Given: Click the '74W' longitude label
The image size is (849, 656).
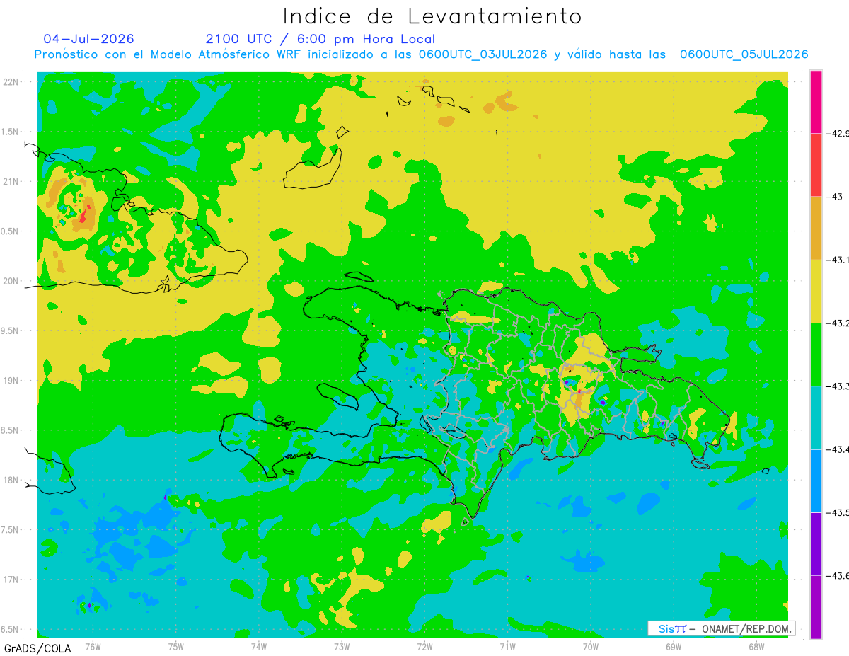Looking at the screenshot, I should pyautogui.click(x=259, y=646).
